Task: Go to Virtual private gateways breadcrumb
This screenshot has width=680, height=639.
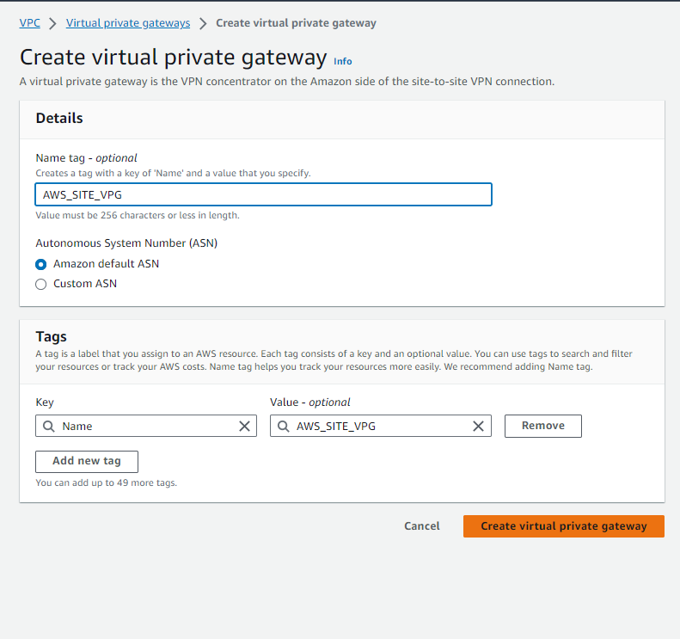Action: pos(128,23)
